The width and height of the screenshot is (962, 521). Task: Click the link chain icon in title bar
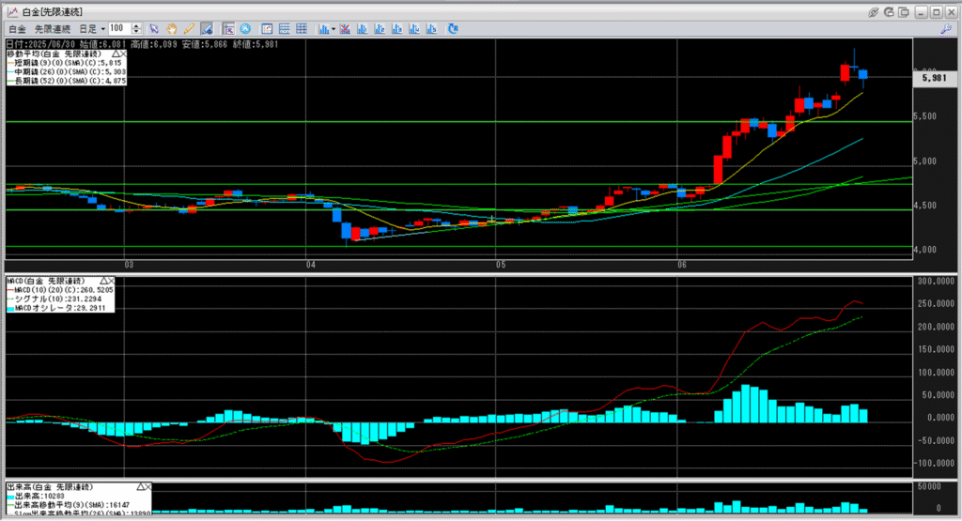873,11
